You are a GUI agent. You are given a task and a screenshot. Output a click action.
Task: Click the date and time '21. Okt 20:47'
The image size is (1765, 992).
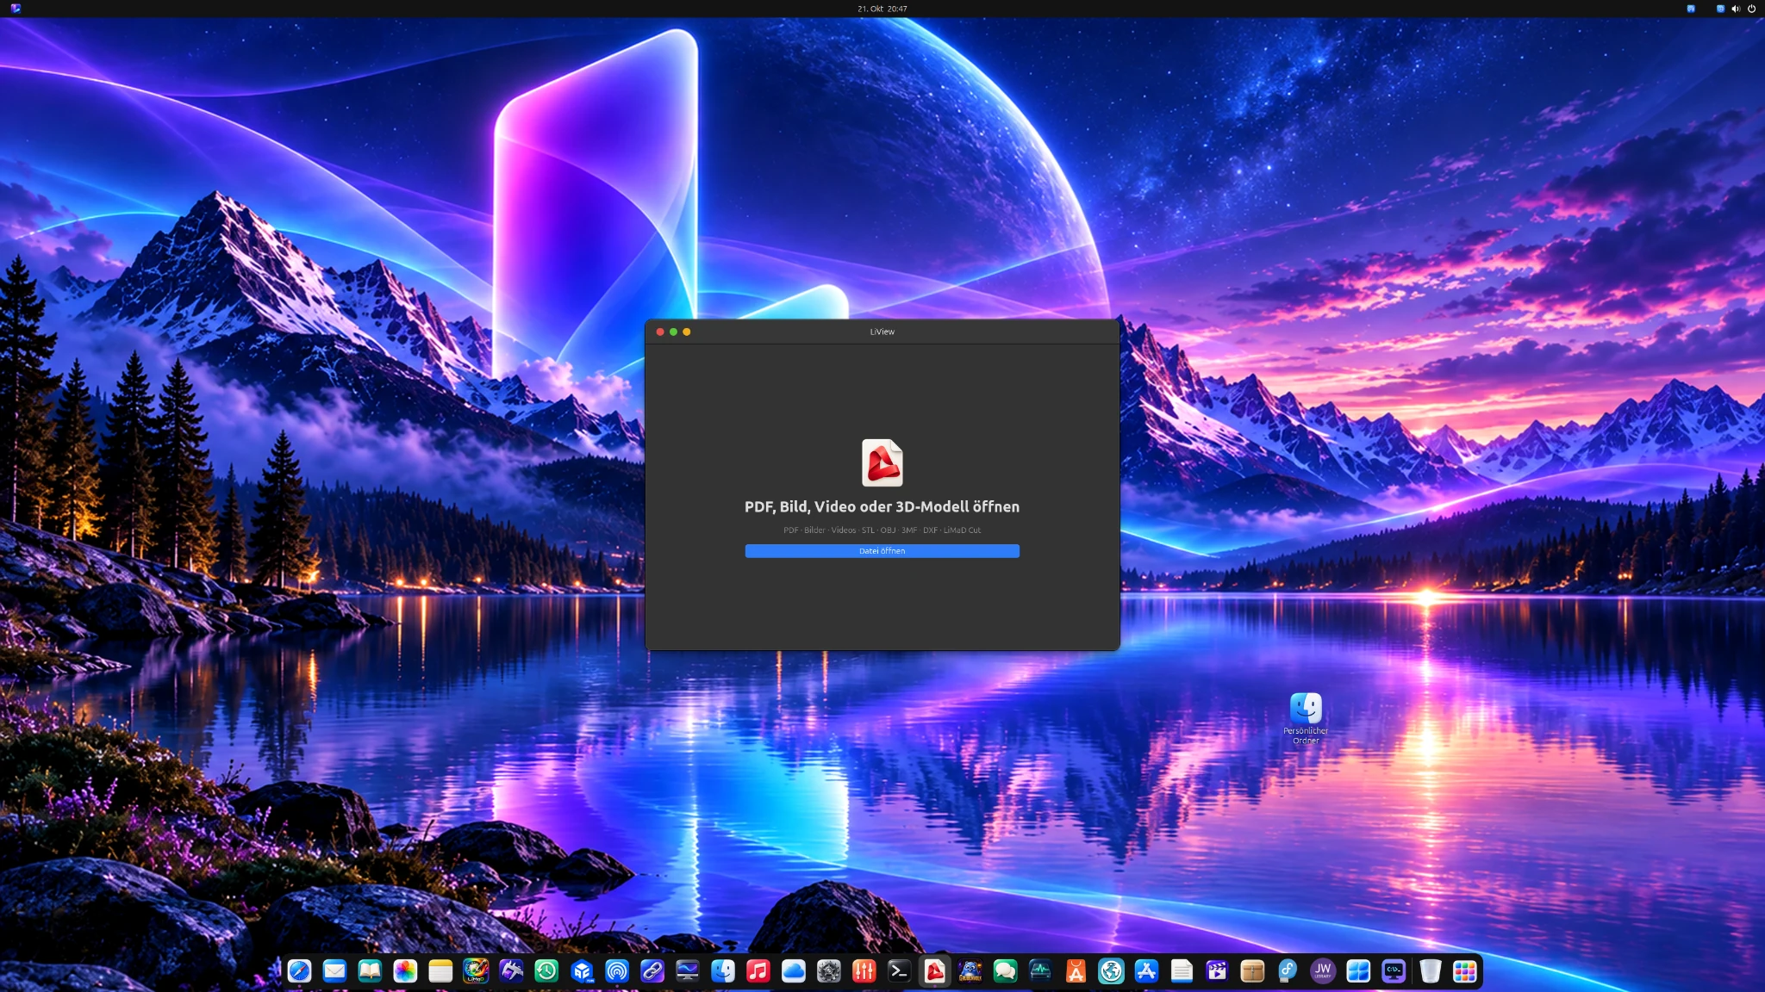[x=882, y=9]
